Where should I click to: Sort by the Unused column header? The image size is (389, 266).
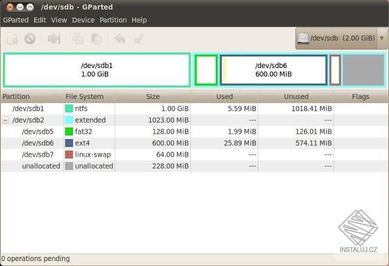click(296, 97)
